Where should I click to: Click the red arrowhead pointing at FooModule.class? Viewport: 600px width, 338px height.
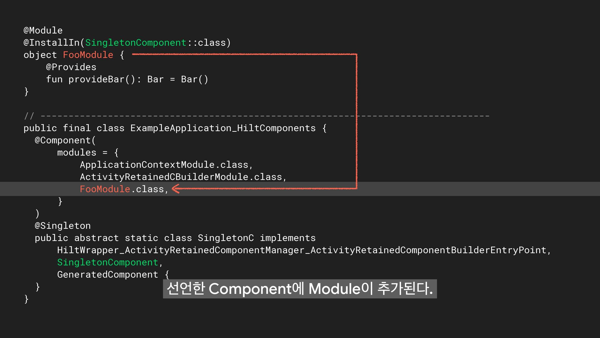176,189
